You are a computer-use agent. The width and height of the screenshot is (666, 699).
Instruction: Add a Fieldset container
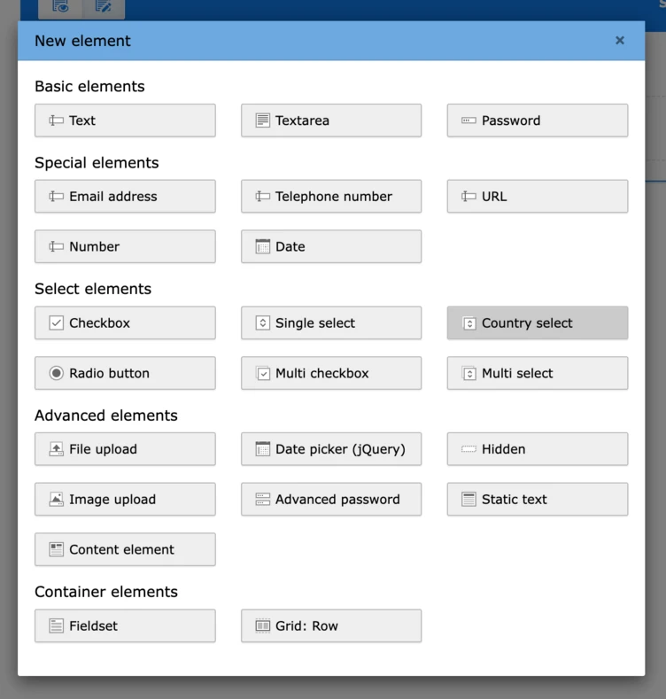[x=125, y=625]
